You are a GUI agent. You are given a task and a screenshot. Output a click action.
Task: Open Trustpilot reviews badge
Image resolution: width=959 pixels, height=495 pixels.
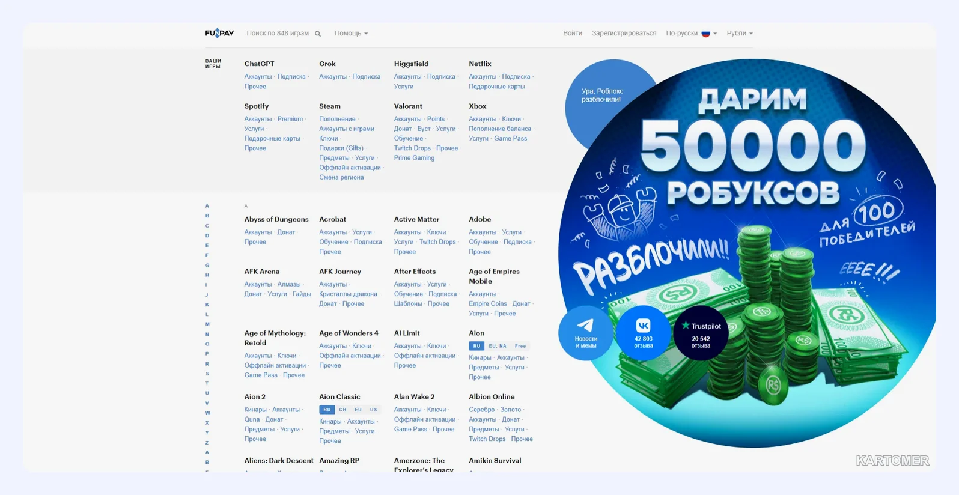[x=701, y=333]
